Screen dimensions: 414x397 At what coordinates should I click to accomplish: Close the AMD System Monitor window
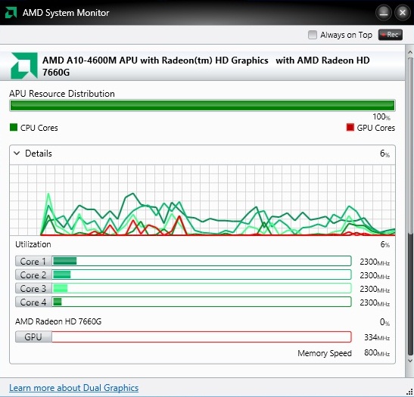[403, 12]
